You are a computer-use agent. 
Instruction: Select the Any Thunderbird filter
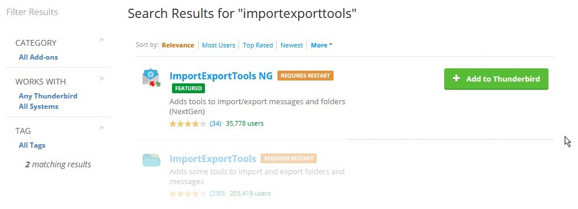pyautogui.click(x=48, y=96)
